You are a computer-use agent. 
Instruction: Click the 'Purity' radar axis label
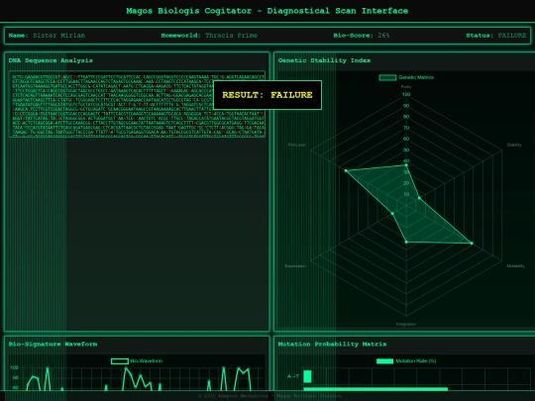pyautogui.click(x=406, y=87)
